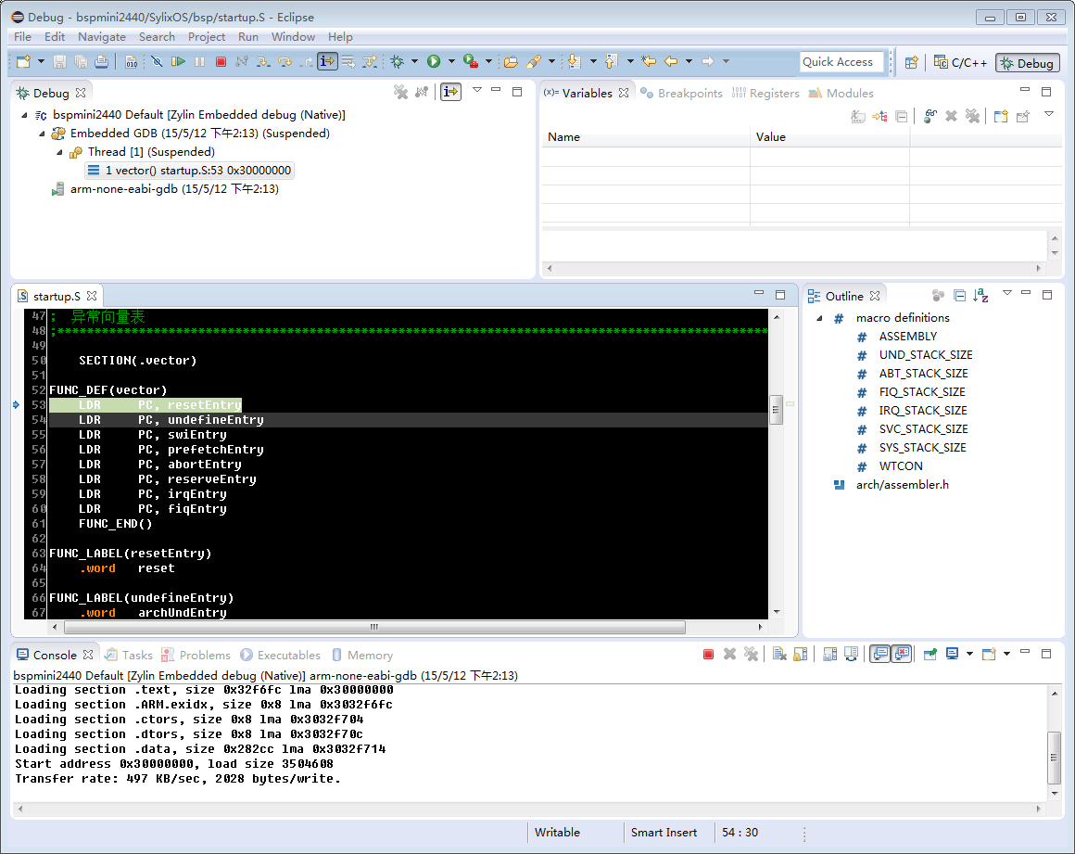
Task: Click the Pin Console icon
Action: coord(930,655)
